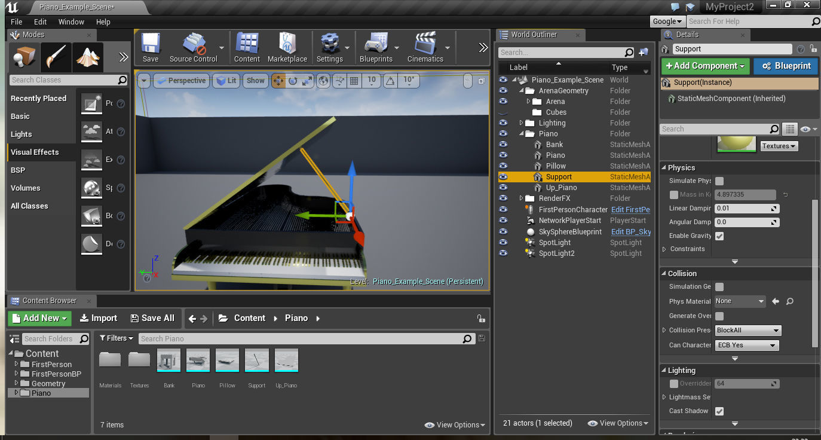
Task: Hide SpotLight2 with its eye icon
Action: tap(503, 253)
